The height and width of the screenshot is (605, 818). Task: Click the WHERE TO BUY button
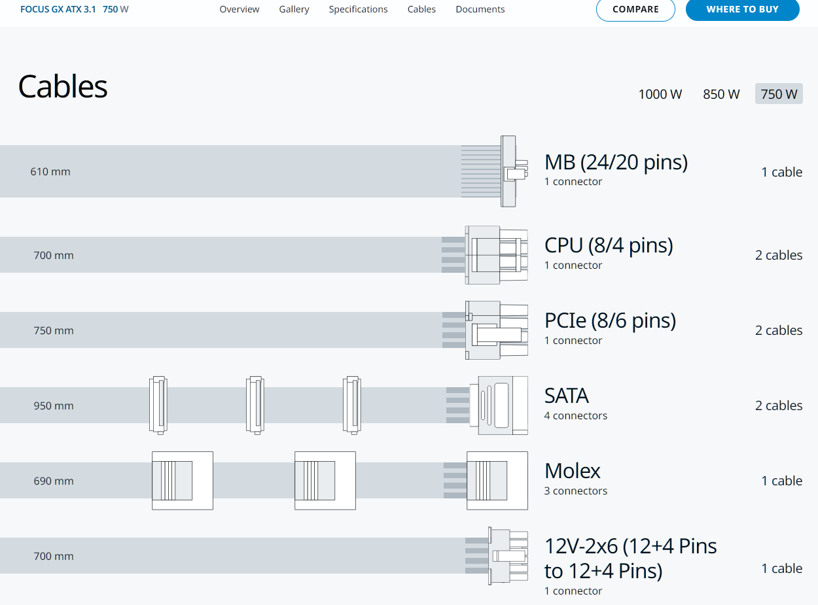tap(743, 10)
